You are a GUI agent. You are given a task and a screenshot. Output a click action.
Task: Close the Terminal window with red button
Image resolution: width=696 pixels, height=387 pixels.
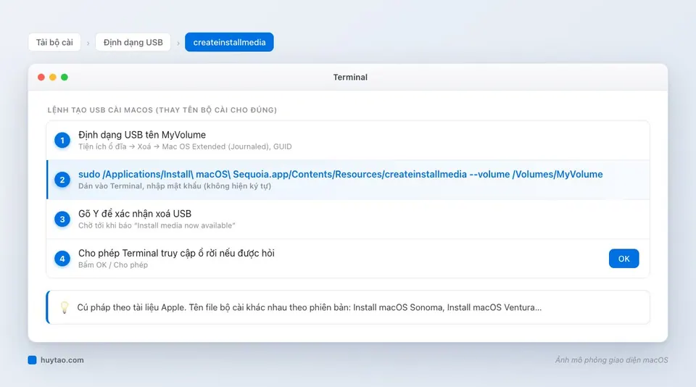pyautogui.click(x=41, y=78)
